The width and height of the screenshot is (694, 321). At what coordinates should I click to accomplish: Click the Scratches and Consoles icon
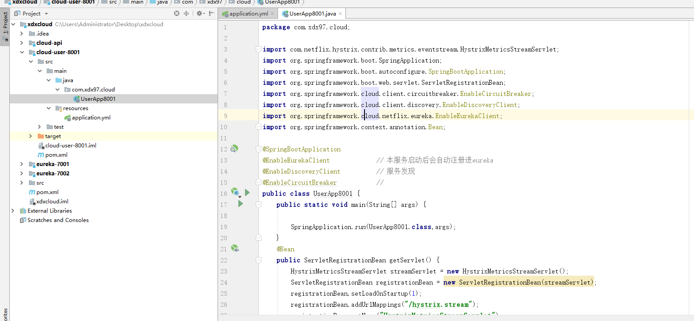click(23, 220)
